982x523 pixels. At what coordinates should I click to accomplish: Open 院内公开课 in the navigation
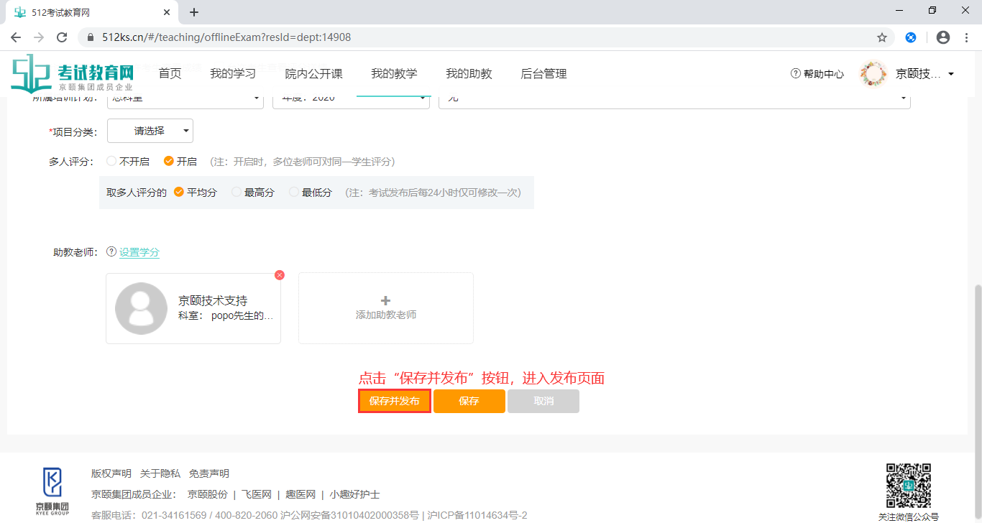[313, 73]
